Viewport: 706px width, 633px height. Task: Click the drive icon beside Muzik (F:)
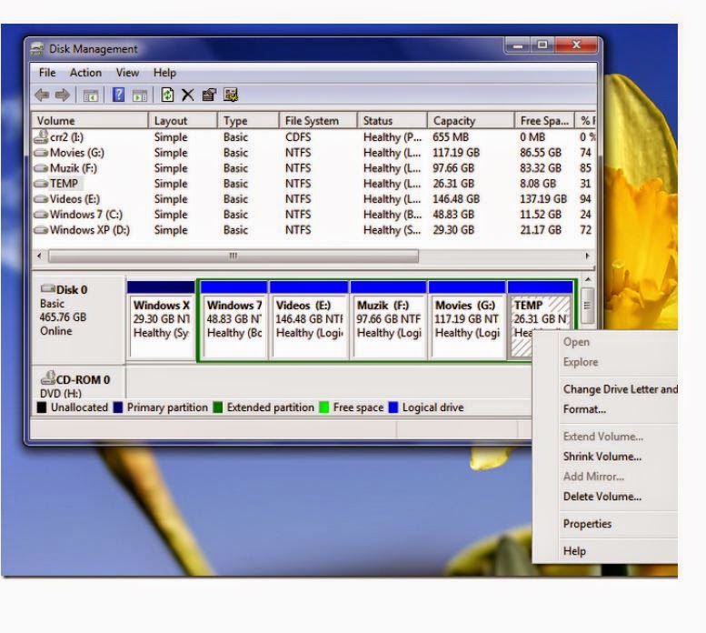click(41, 168)
